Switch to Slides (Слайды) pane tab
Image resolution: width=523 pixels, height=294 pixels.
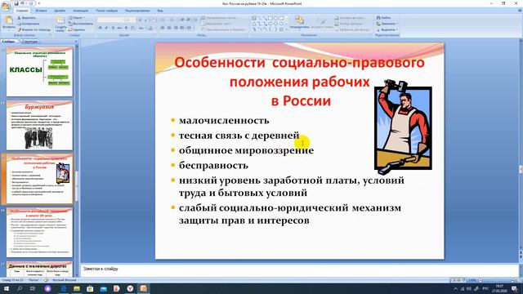tap(9, 42)
